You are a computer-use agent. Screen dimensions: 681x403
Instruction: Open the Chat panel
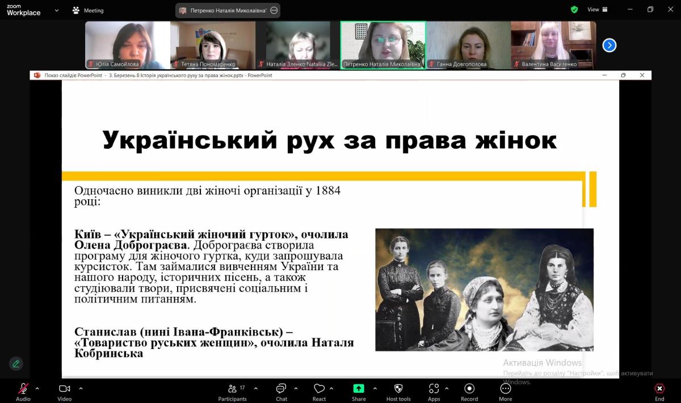tap(281, 389)
